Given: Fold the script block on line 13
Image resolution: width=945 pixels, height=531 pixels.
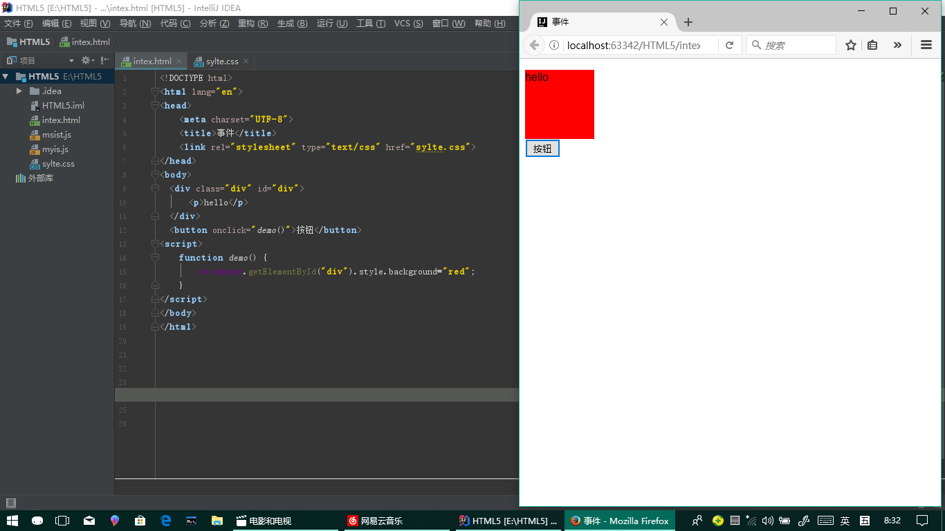Looking at the screenshot, I should [156, 244].
